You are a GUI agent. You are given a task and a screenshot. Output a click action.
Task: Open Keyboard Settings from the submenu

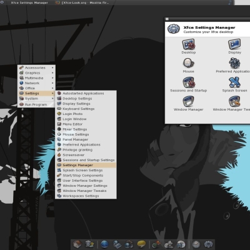pyautogui.click(x=86, y=109)
